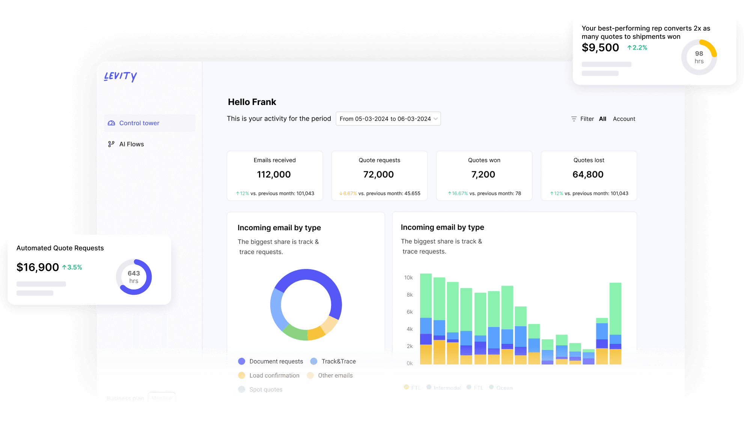
Task: Click the Quote requests down arrow indicator
Action: click(341, 193)
